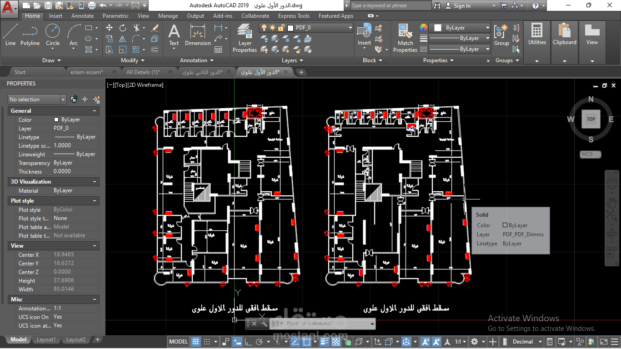The image size is (621, 349).
Task: Click the Quick Select icon in Properties palette
Action: [x=96, y=99]
